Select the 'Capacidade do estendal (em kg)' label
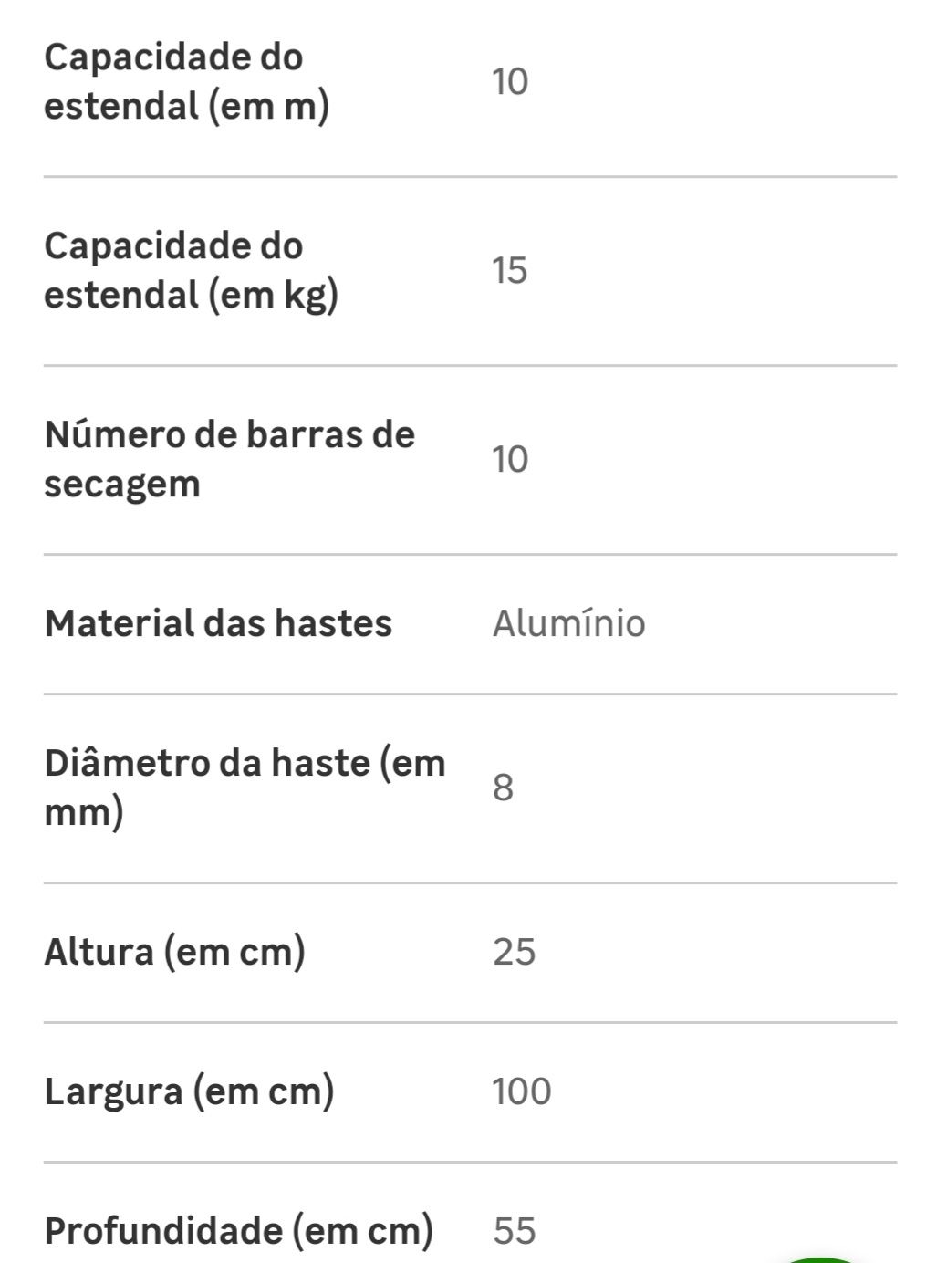 192,271
